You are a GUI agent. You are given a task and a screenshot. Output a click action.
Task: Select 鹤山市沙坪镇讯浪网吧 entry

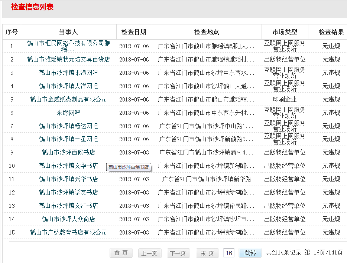69,73
